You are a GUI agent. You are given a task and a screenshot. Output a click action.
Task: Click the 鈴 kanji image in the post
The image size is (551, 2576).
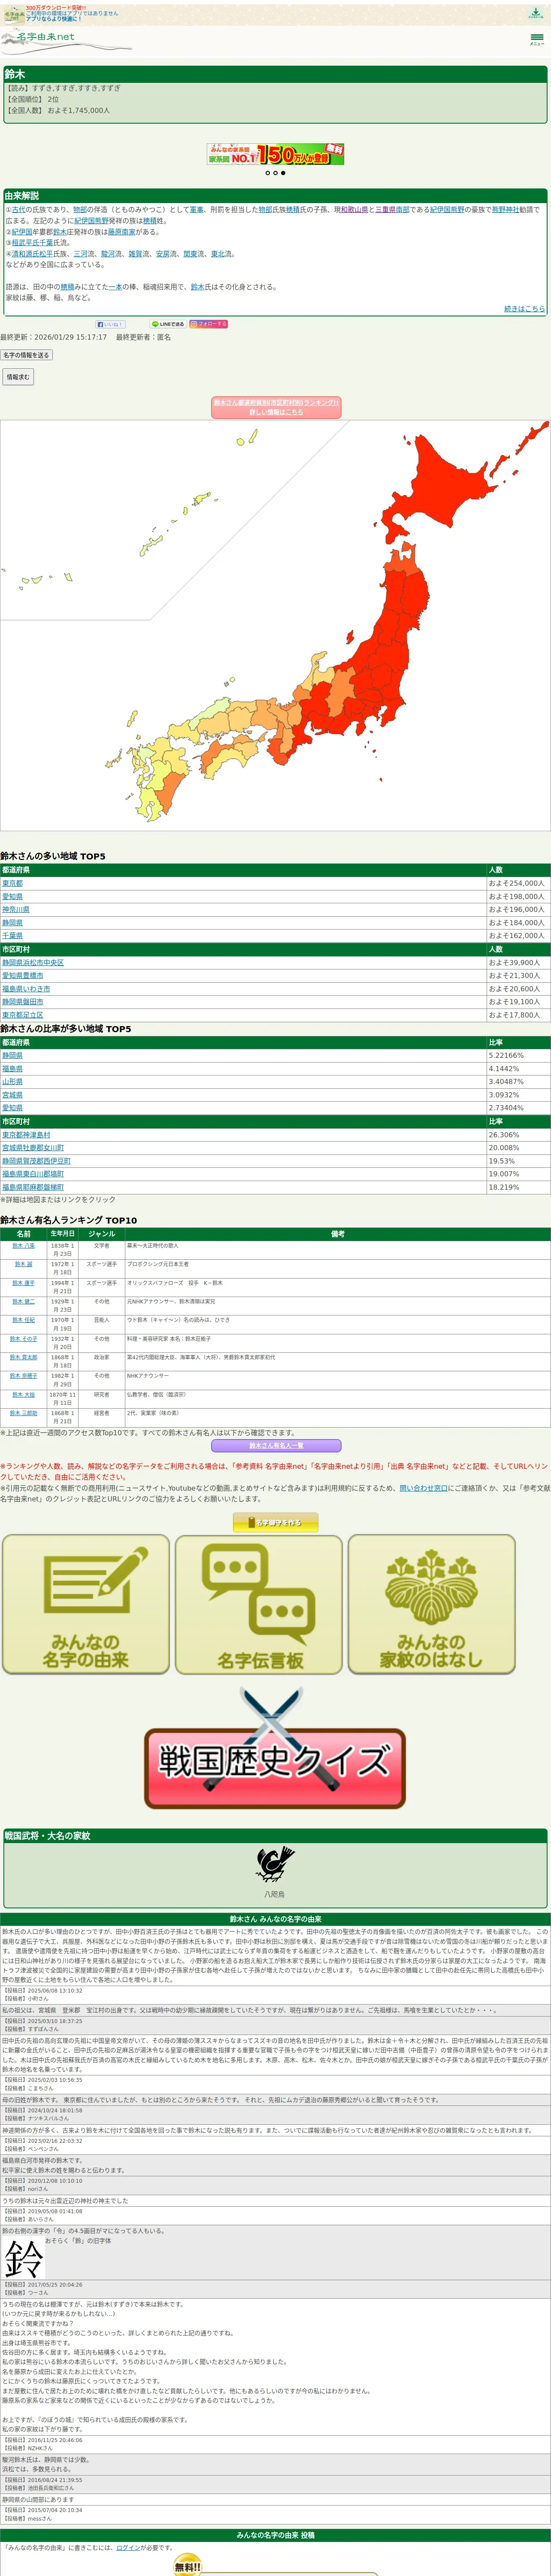tap(23, 2257)
